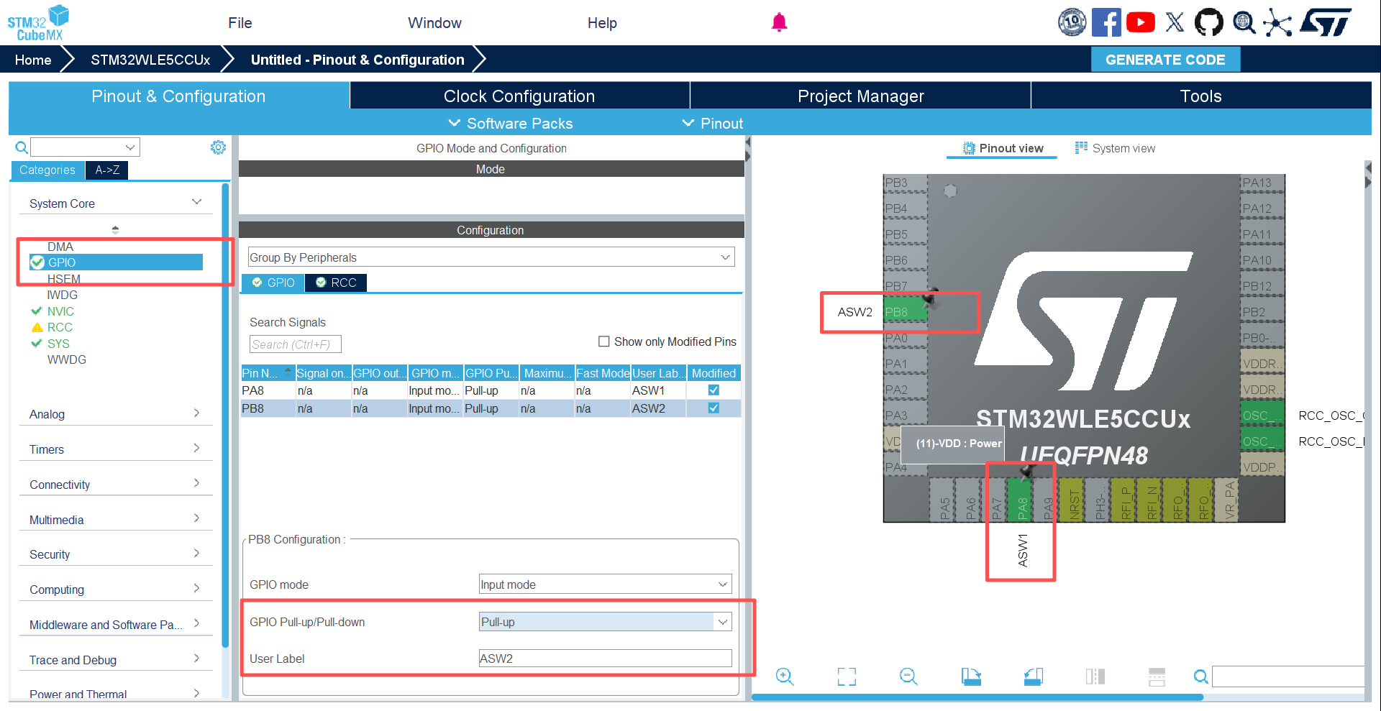Expand the Pinout menu
This screenshot has height=711, width=1381.
tap(712, 124)
